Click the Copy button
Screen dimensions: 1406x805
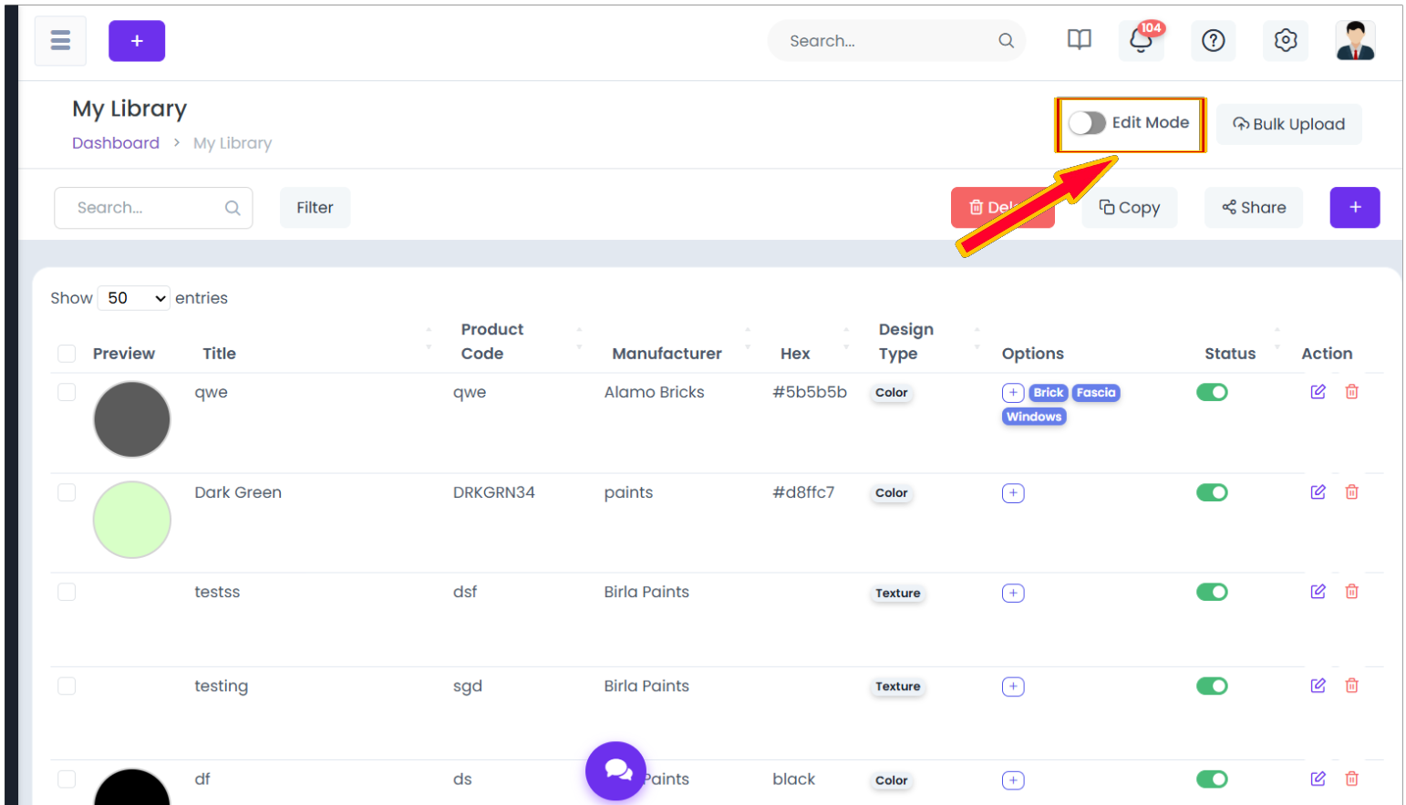tap(1129, 208)
